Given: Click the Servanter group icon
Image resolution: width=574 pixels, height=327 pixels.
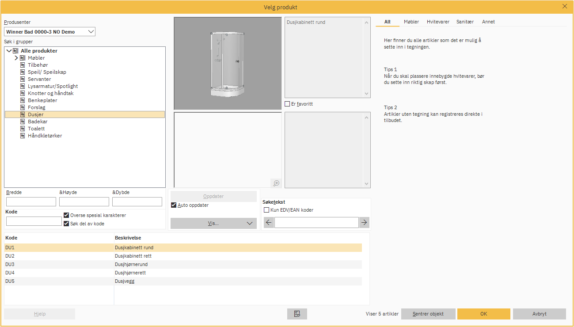Looking at the screenshot, I should (23, 79).
